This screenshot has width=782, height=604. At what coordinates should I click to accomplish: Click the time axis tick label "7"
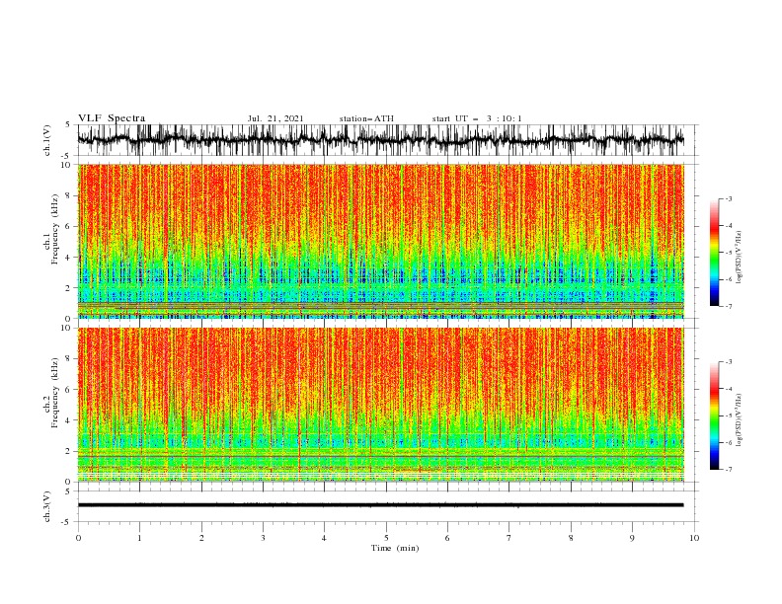(x=508, y=538)
